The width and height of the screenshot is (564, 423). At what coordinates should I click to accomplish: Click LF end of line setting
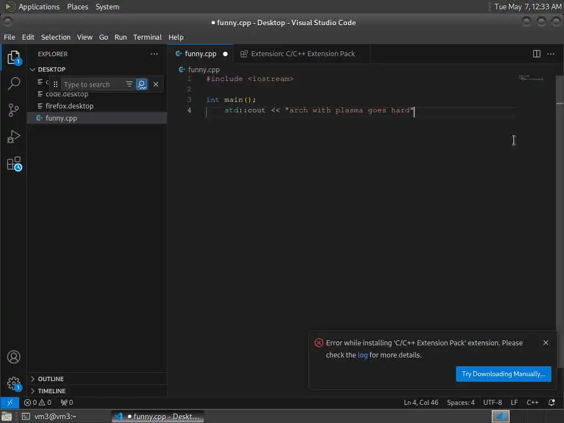514,403
